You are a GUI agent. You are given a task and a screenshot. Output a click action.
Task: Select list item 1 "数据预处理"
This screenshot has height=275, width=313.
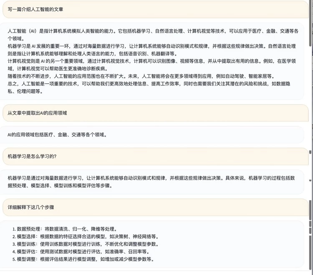pos(67,229)
